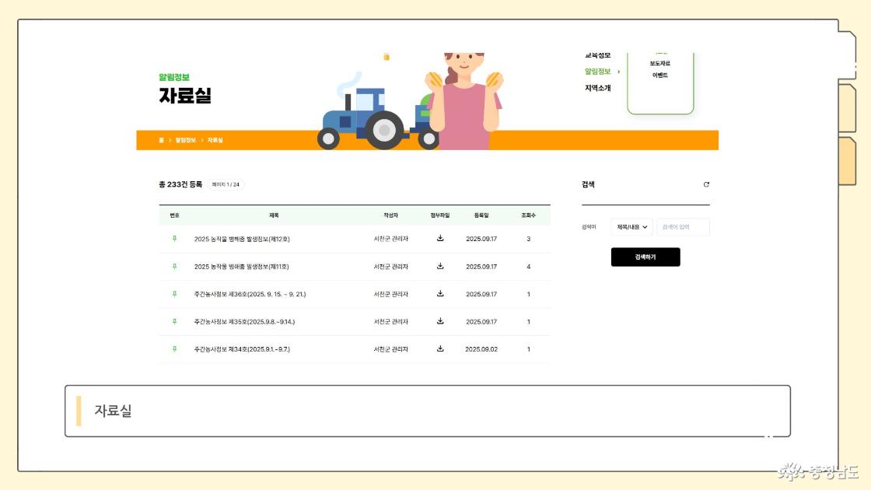Click the search reset refresh icon
This screenshot has width=871, height=490.
(x=706, y=184)
